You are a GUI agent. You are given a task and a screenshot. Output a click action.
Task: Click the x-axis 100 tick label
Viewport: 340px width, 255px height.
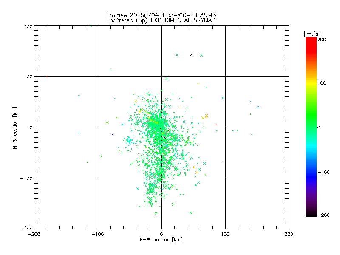[225, 234]
